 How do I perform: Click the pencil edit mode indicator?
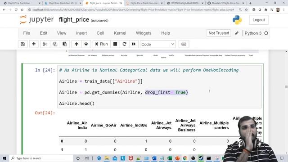pos(237,33)
